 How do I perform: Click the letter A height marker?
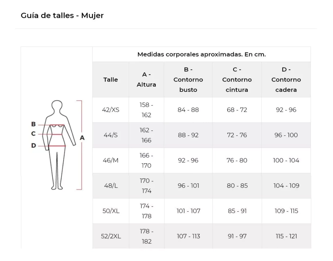click(x=82, y=138)
